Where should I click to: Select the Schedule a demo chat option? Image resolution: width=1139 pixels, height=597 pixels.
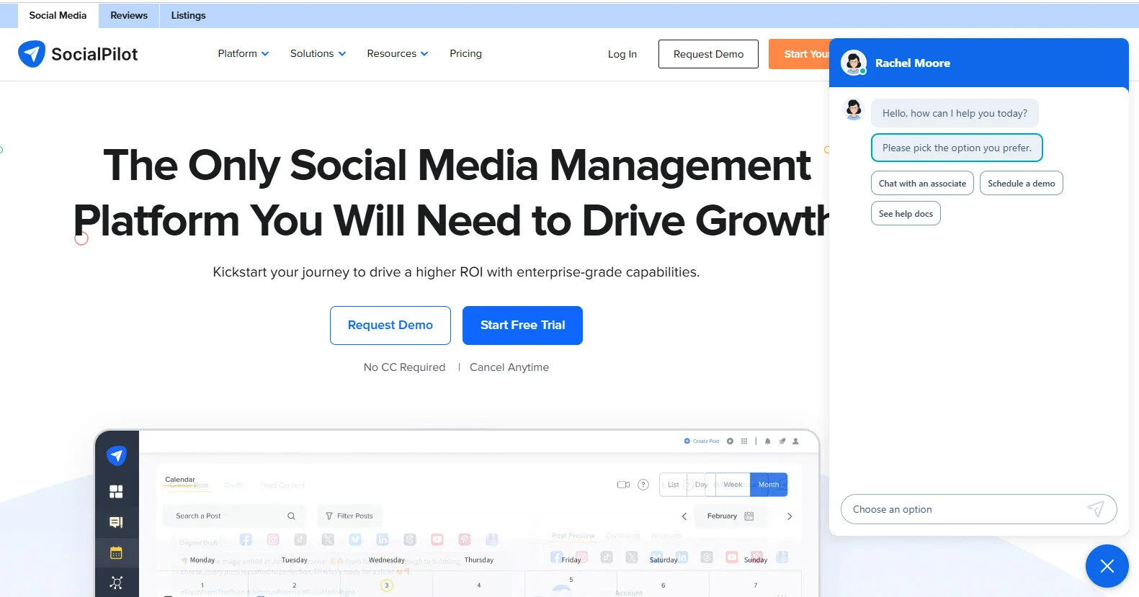coord(1021,184)
